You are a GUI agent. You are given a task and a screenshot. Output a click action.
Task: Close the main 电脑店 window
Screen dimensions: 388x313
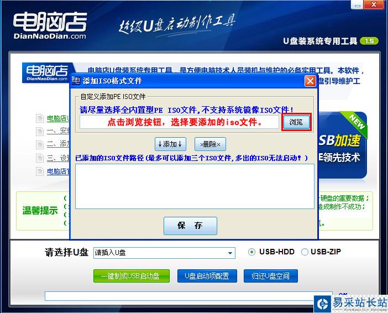374,5
